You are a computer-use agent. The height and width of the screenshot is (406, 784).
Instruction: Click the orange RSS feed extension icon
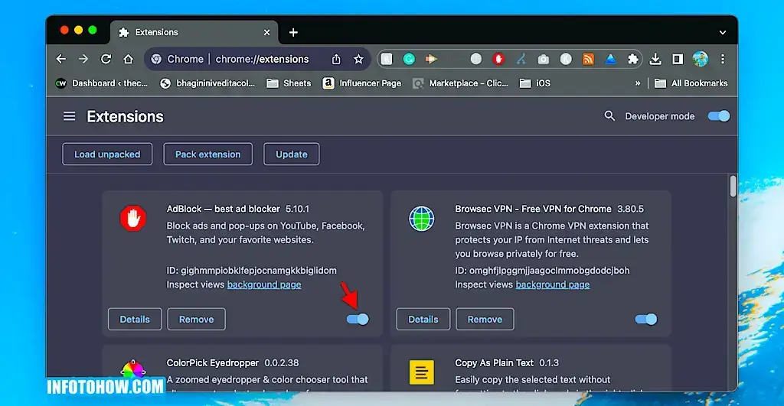(588, 59)
